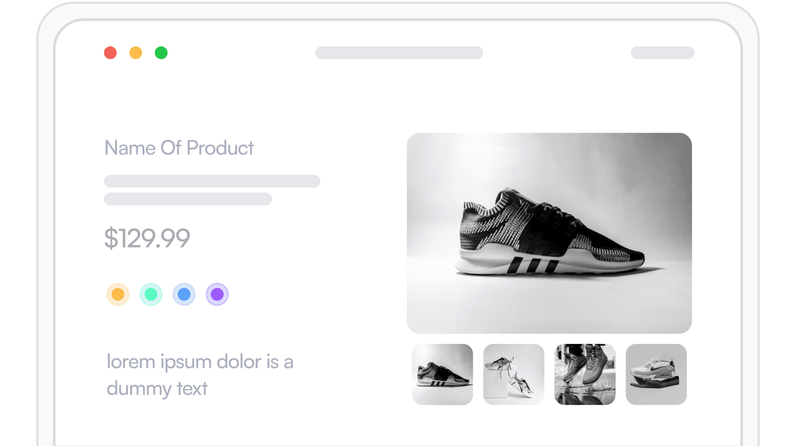Select the black knit sneaker thumbnail
Viewport: 796px width, 446px height.
pos(442,374)
